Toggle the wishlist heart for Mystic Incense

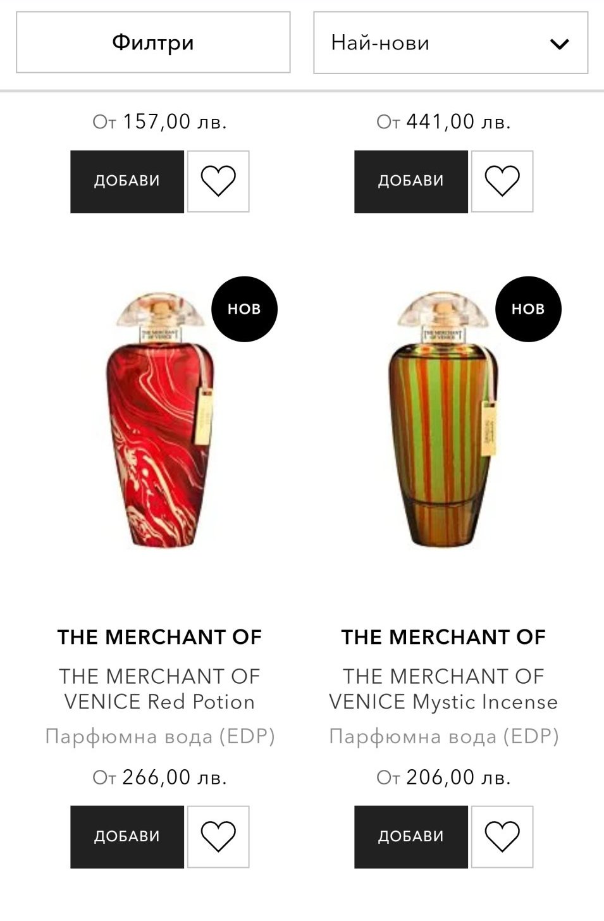(x=502, y=836)
